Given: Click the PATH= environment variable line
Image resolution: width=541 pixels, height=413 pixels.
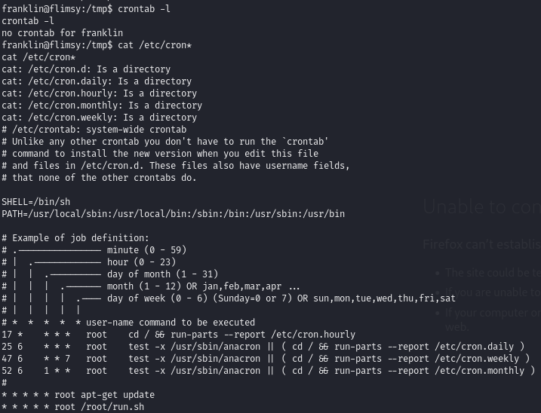Looking at the screenshot, I should tap(173, 213).
